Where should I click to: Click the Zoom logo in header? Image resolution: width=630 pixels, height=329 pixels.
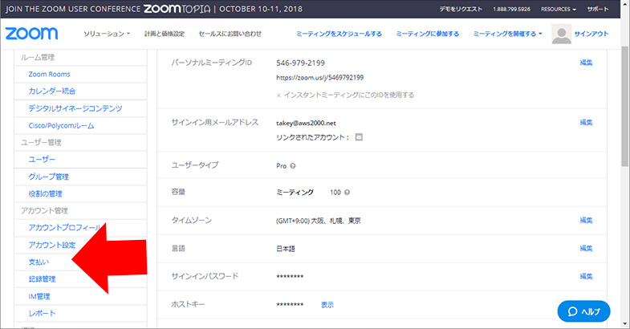[30, 34]
